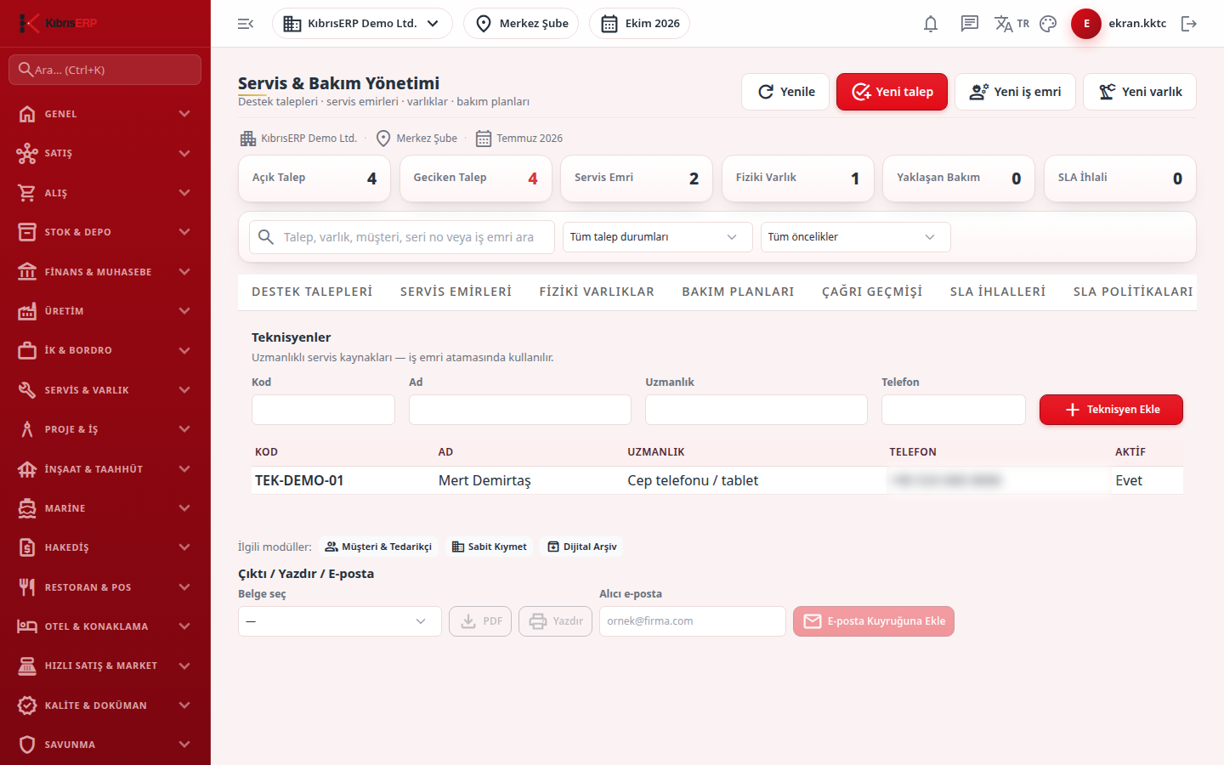The width and height of the screenshot is (1224, 765).
Task: Click the Teknisyen Ekle button
Action: 1111,410
